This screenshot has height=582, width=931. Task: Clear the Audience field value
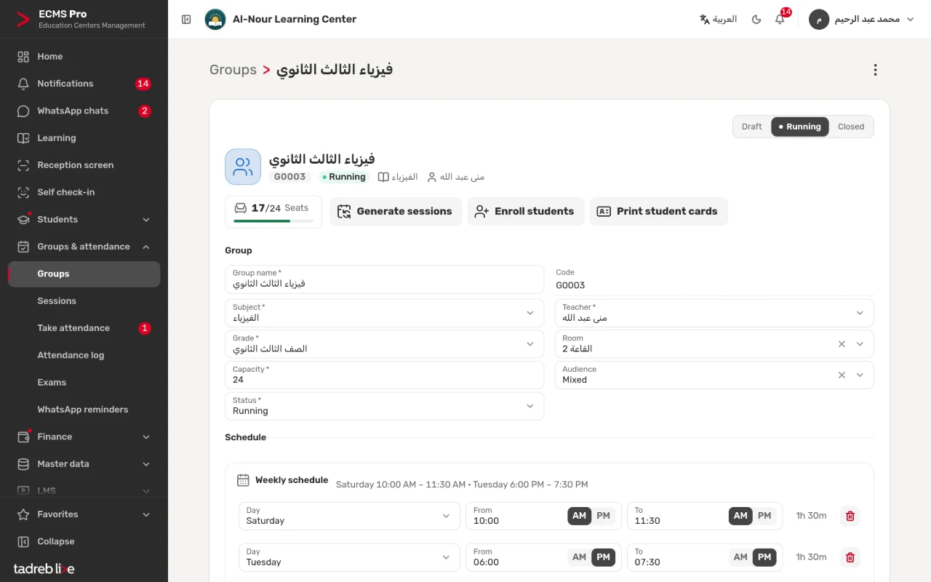842,375
